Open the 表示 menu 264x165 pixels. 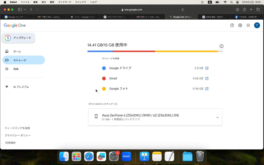tap(44, 2)
